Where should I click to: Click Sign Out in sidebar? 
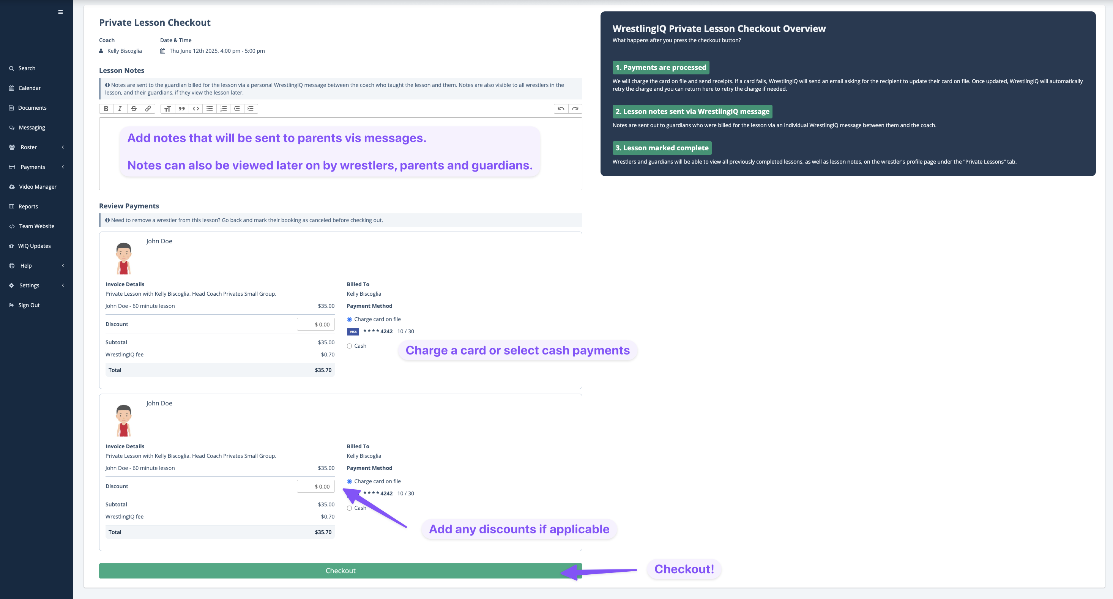click(x=29, y=305)
